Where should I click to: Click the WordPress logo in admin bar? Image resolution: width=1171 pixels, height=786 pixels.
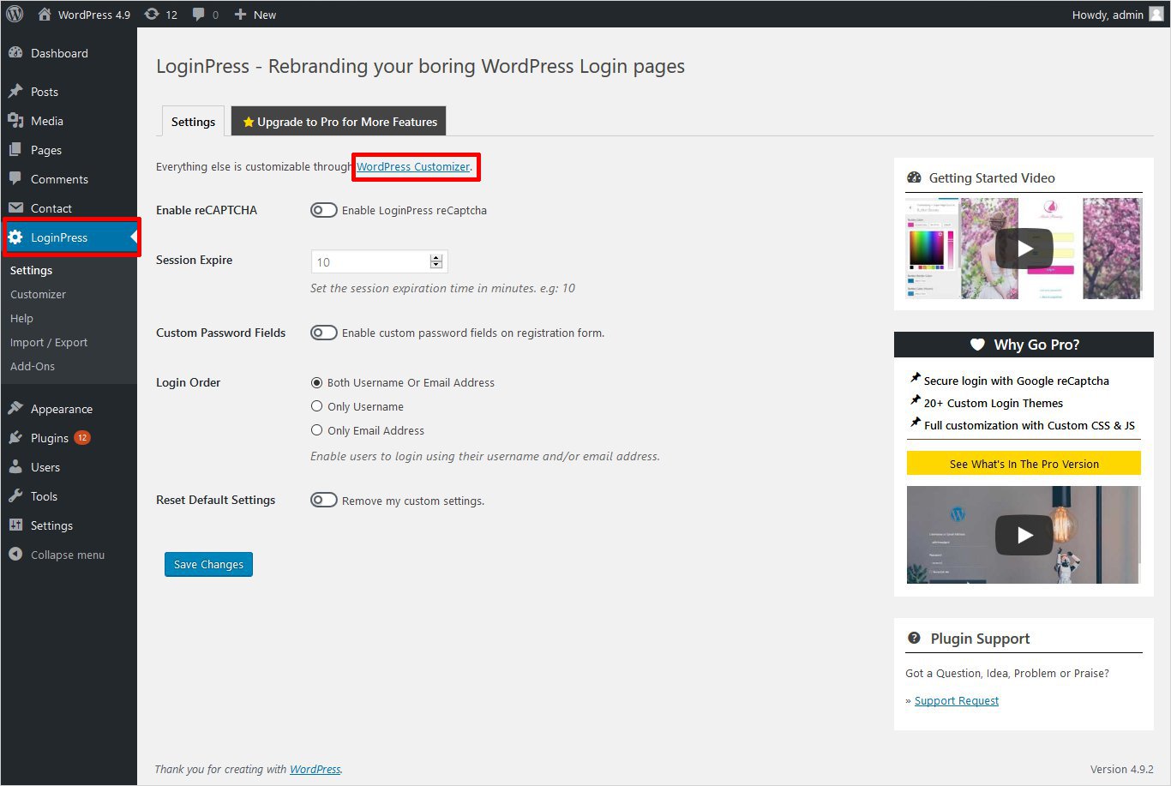pos(15,15)
